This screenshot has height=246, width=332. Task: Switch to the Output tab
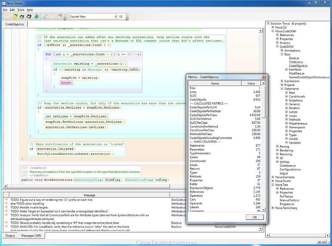[10, 236]
